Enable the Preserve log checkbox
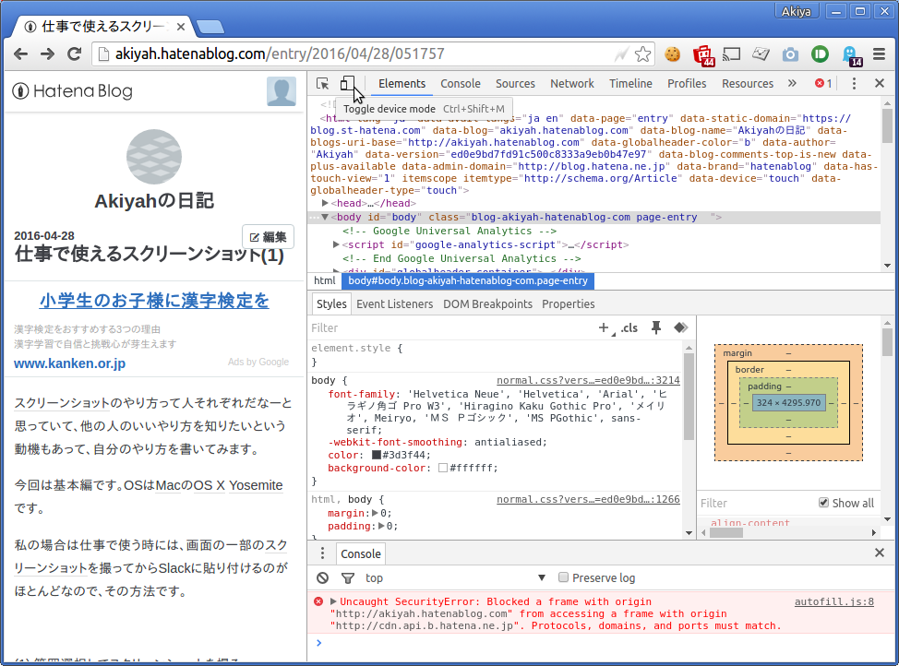The width and height of the screenshot is (899, 666). click(x=563, y=577)
